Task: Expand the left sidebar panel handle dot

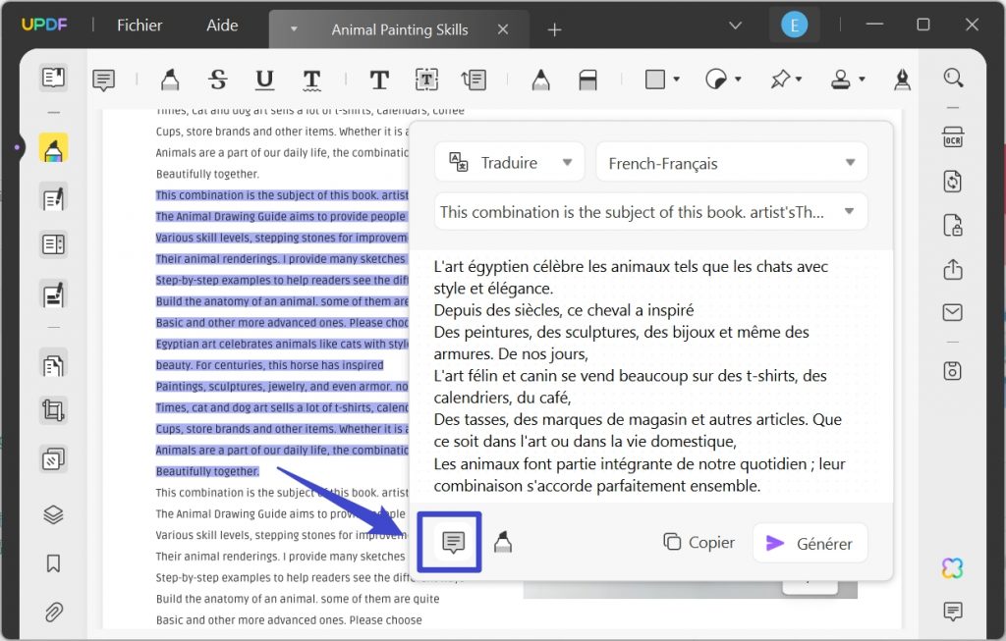Action: pyautogui.click(x=17, y=147)
